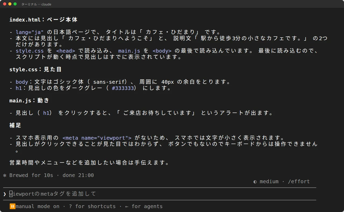The height and width of the screenshot is (212, 344).
Task: Click the inline code style.css before <head>
Action: 30,51
